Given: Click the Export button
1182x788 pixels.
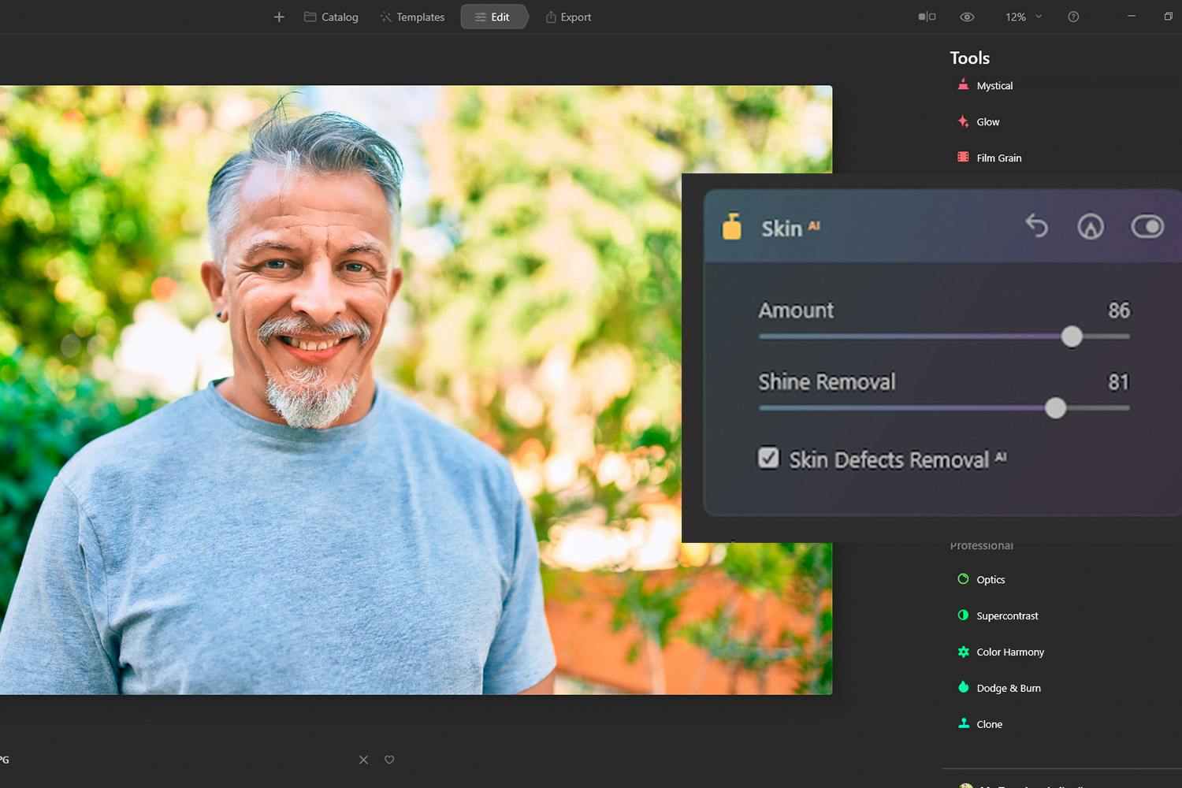Looking at the screenshot, I should pyautogui.click(x=568, y=17).
